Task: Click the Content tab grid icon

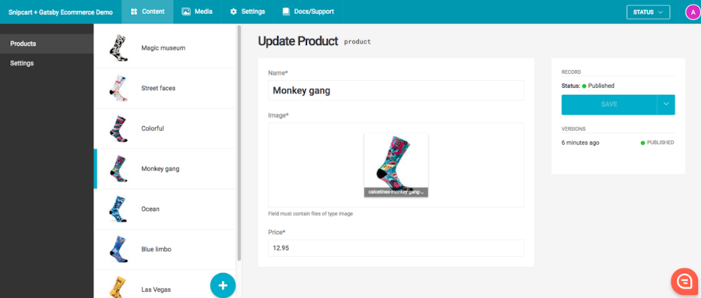Action: click(x=134, y=12)
